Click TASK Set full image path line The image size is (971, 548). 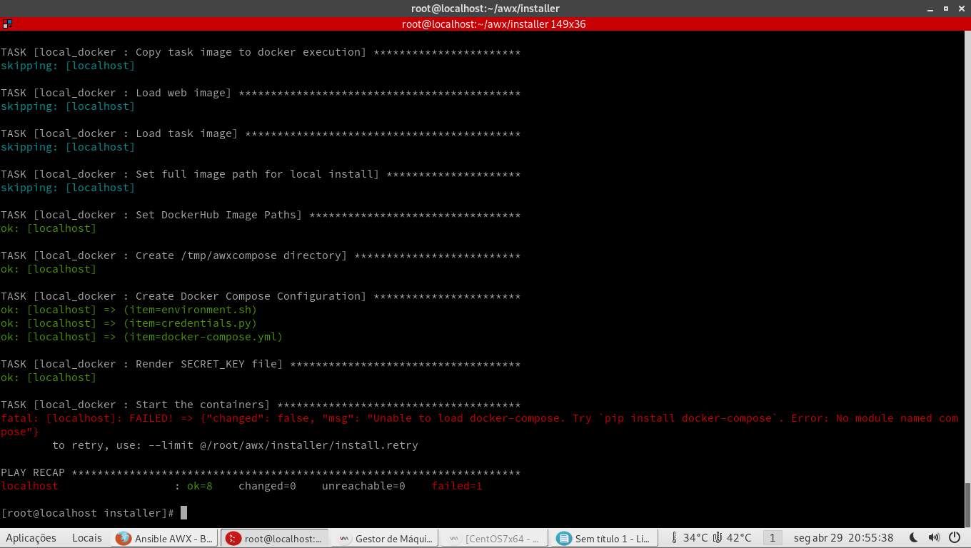click(261, 174)
